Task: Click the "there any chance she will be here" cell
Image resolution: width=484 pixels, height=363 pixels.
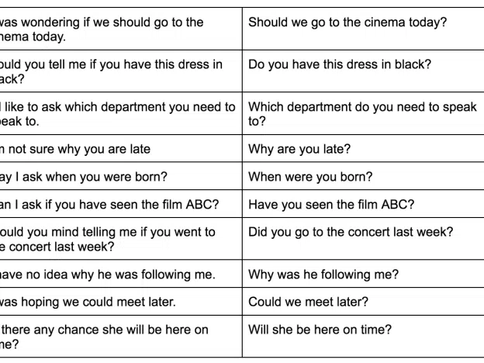Action: (x=104, y=337)
